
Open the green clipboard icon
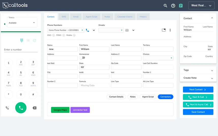[x=181, y=6]
